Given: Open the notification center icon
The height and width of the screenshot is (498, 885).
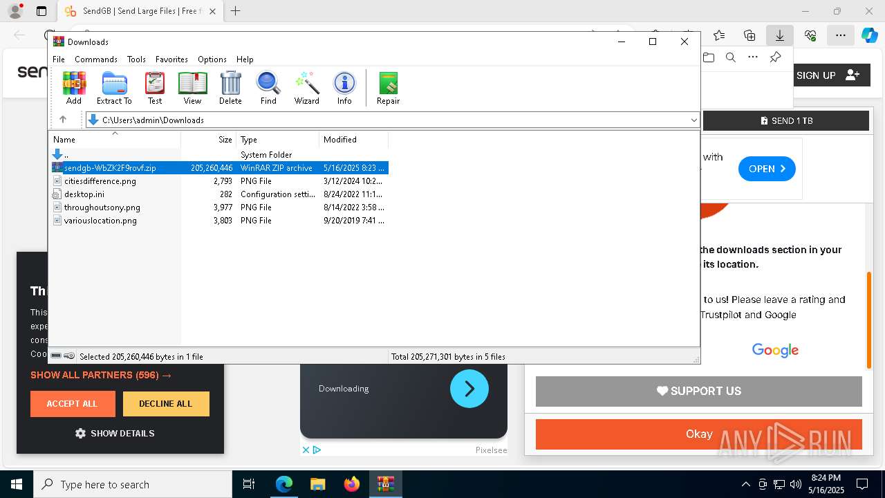Looking at the screenshot, I should point(862,484).
